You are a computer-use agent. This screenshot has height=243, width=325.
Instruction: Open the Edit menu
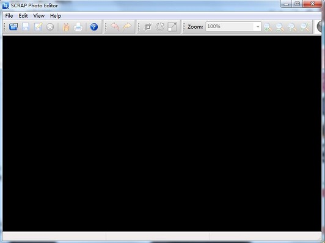[x=23, y=16]
